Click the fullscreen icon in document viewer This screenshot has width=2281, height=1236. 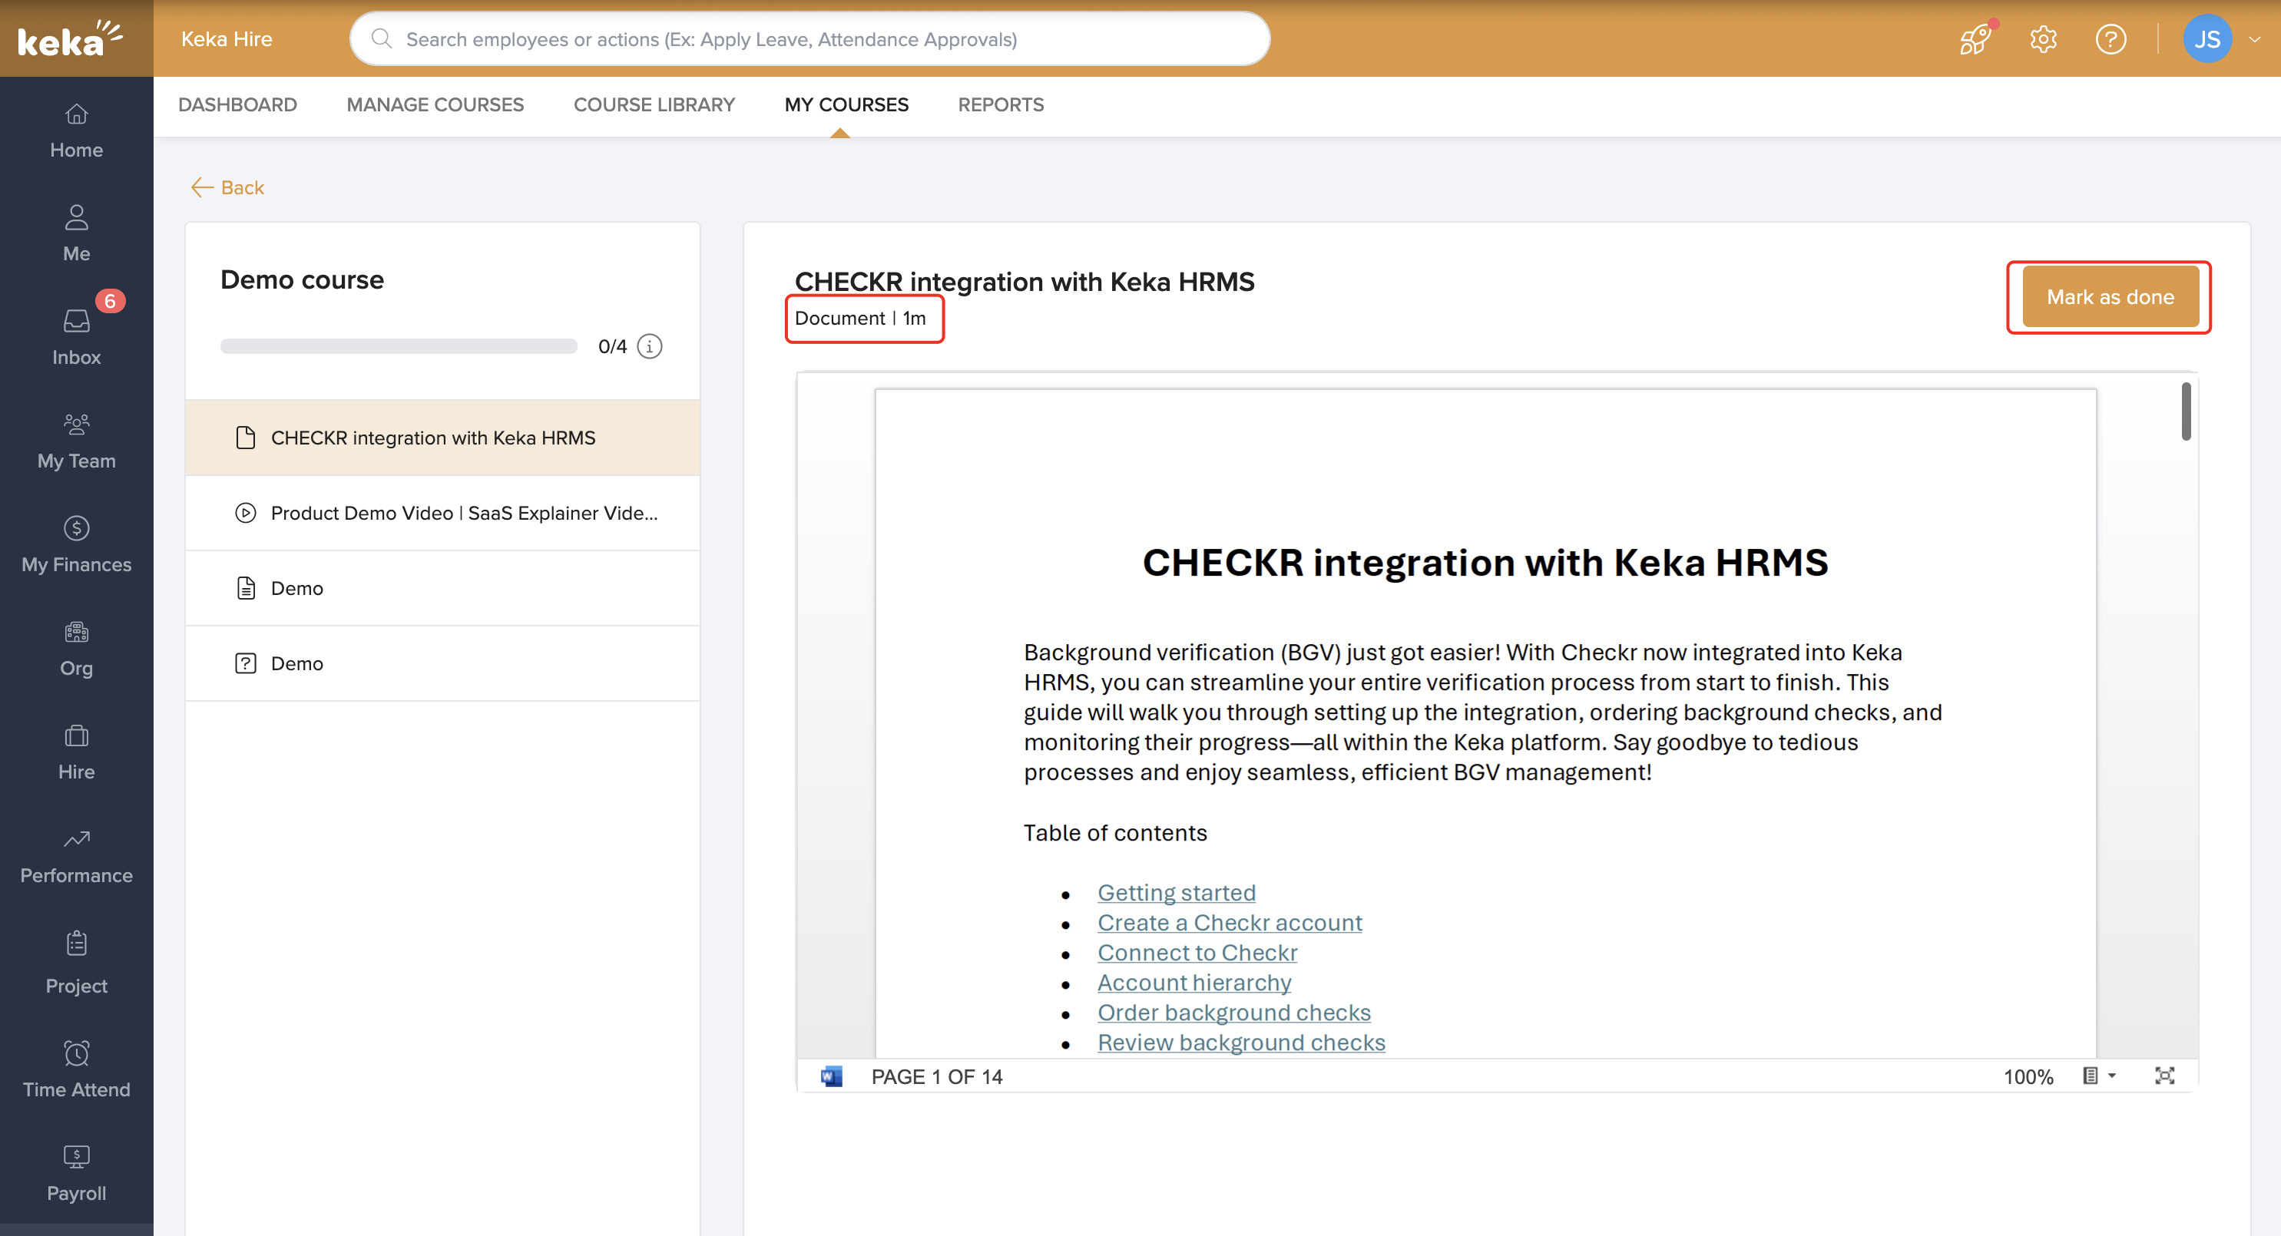tap(2166, 1076)
